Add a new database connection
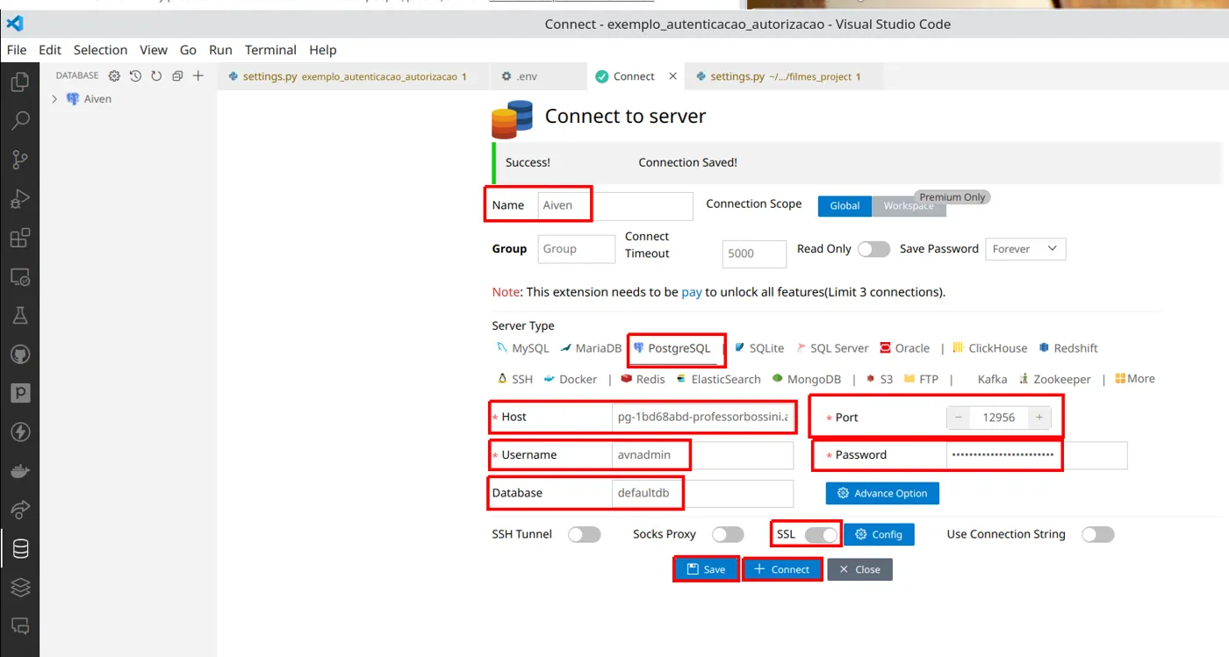Screen dimensions: 1229x657 [x=198, y=76]
